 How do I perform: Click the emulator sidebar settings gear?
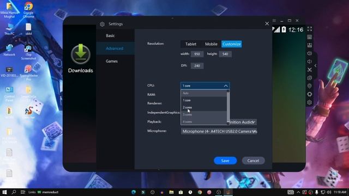[310, 102]
